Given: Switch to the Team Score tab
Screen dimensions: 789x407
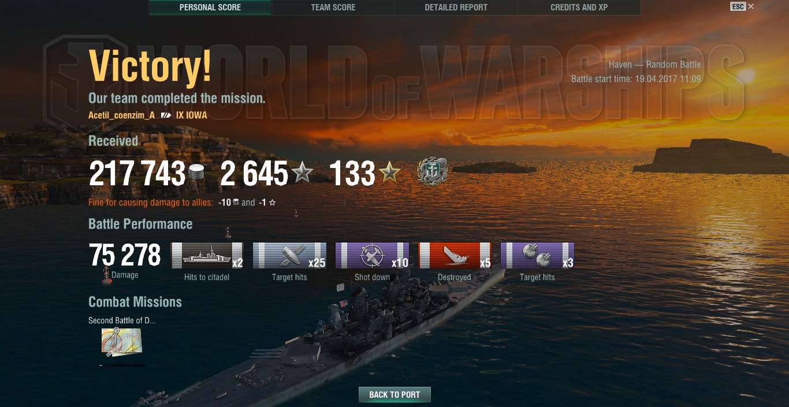Looking at the screenshot, I should [333, 8].
